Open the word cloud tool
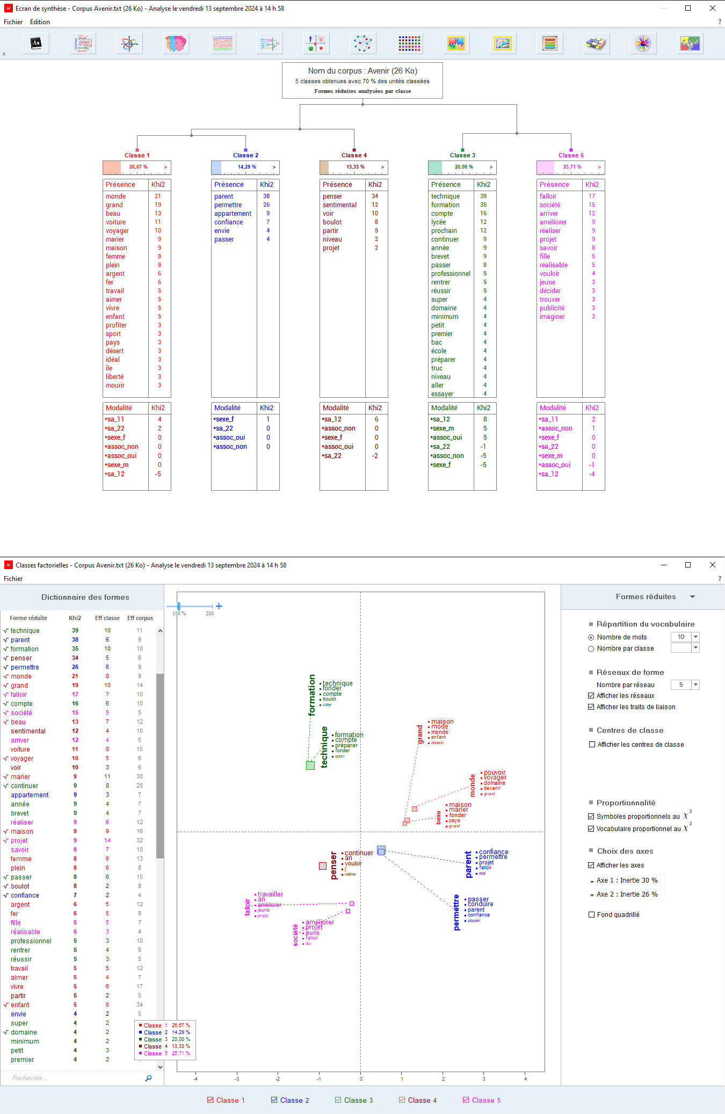Image resolution: width=725 pixels, height=1114 pixels. 83,43
